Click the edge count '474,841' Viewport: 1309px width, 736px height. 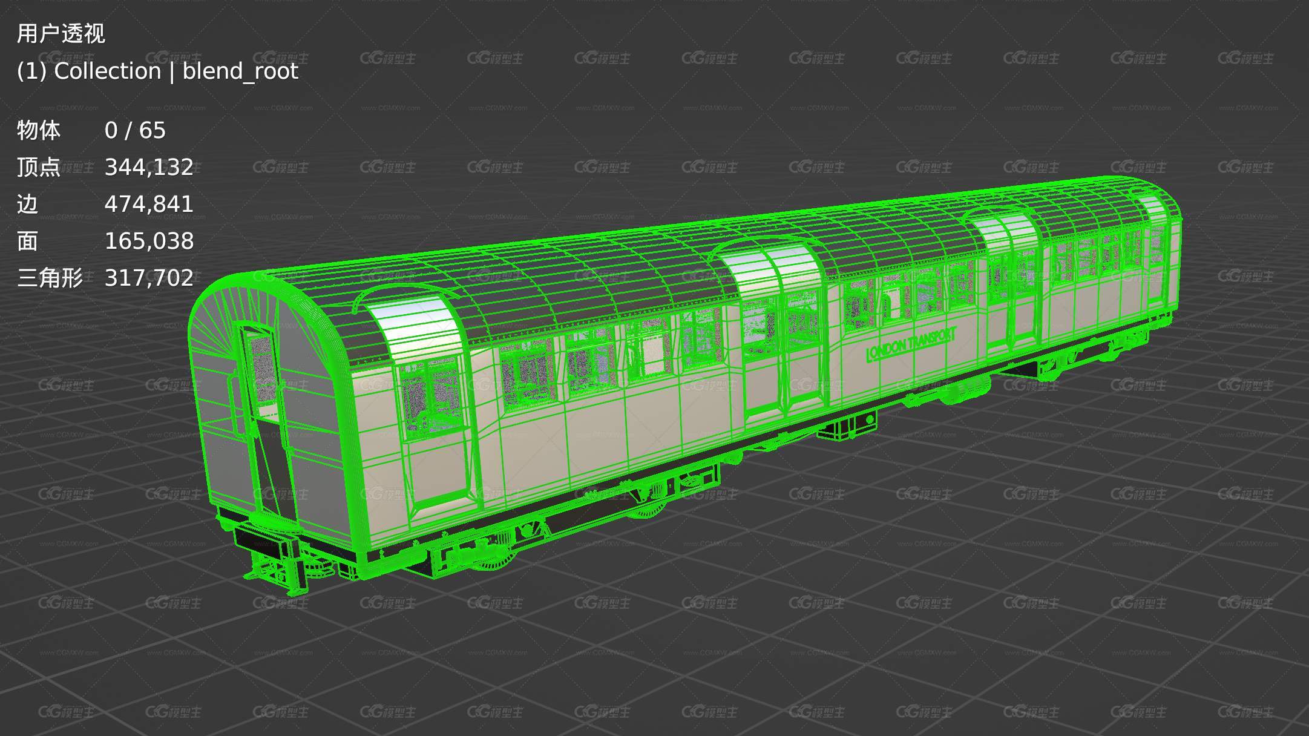149,204
